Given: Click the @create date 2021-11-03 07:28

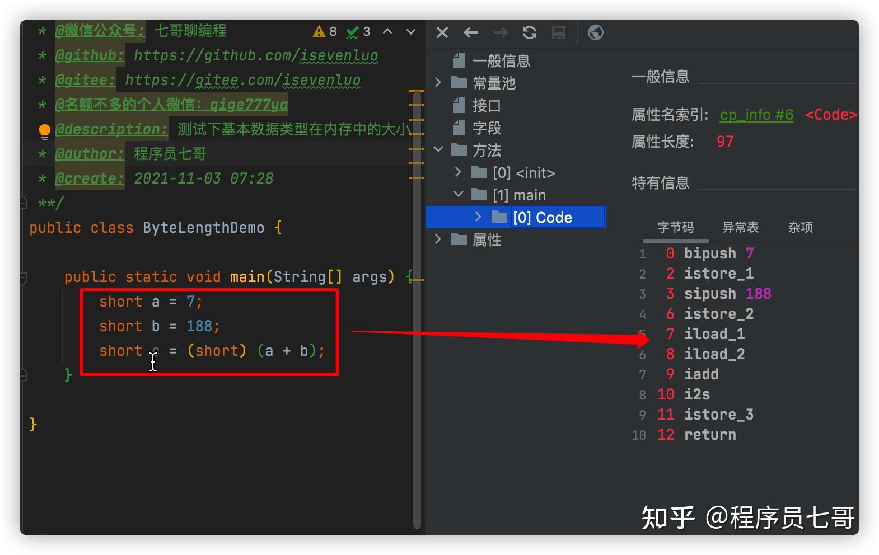Looking at the screenshot, I should [204, 178].
